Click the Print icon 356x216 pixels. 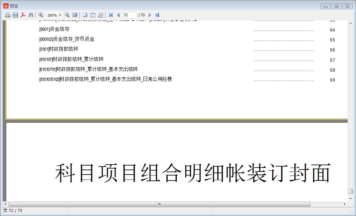(7, 15)
